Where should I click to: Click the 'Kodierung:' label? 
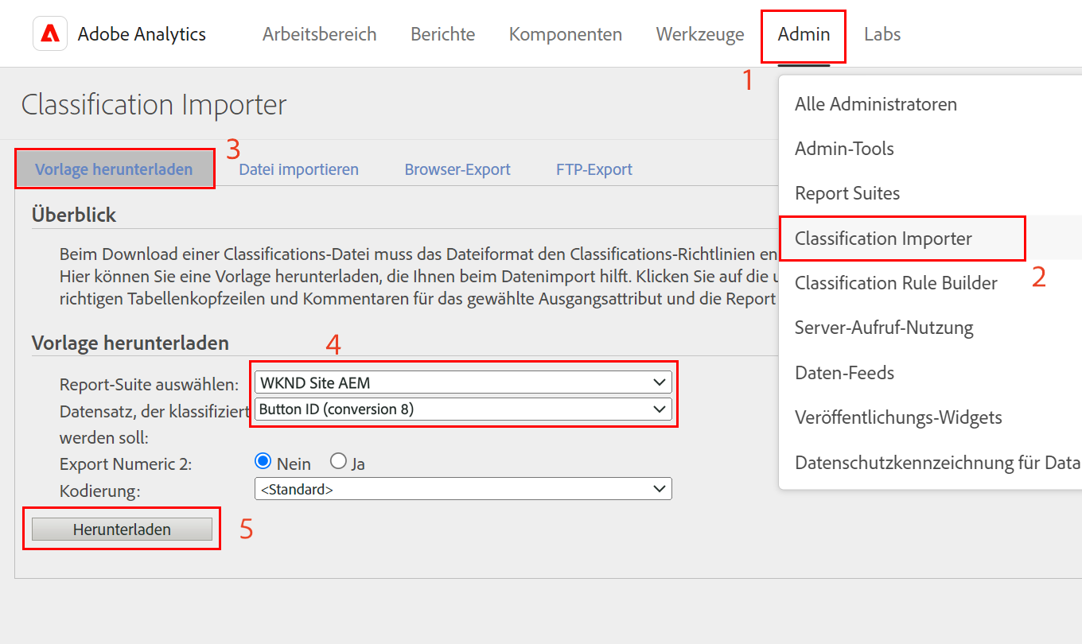[x=99, y=491]
